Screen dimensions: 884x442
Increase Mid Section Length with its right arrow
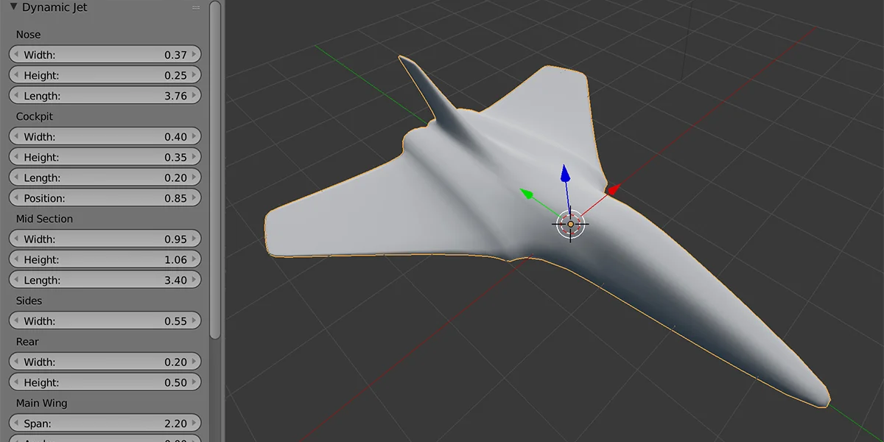pos(194,280)
